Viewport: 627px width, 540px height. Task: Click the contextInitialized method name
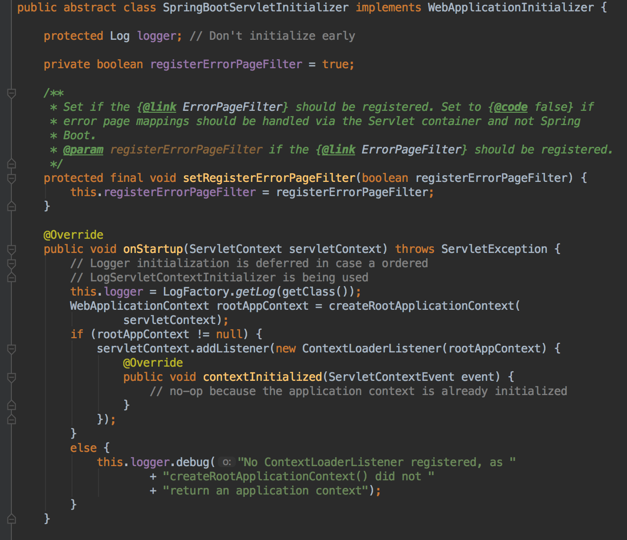pos(262,377)
